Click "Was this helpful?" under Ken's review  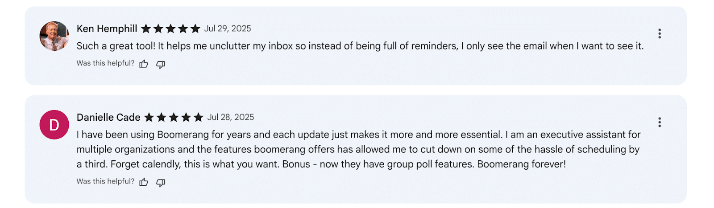105,63
